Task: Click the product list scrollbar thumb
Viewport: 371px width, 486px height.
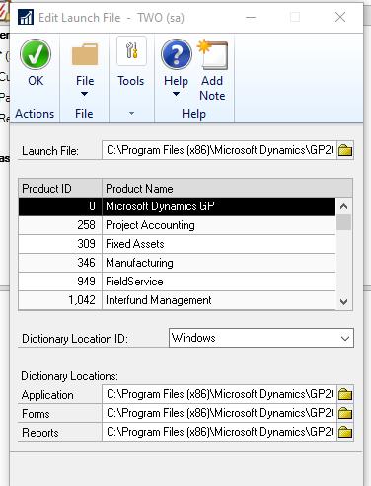Action: pyautogui.click(x=344, y=222)
